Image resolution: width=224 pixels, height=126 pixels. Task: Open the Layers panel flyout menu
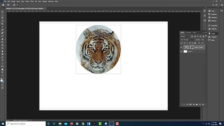point(206,33)
